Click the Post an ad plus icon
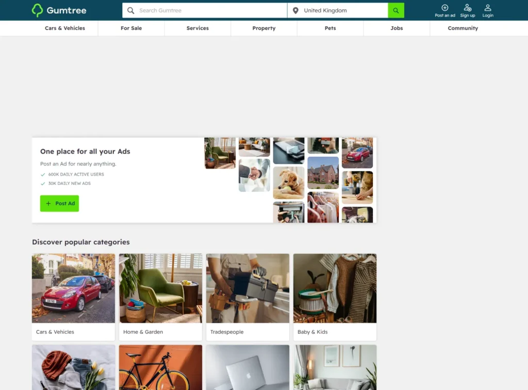Screen dimensions: 528x390 [x=445, y=7]
